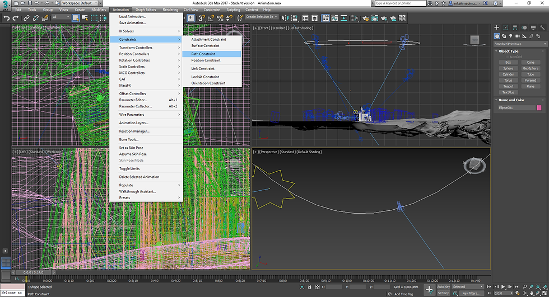Click the Teapot primitive button

(x=508, y=86)
